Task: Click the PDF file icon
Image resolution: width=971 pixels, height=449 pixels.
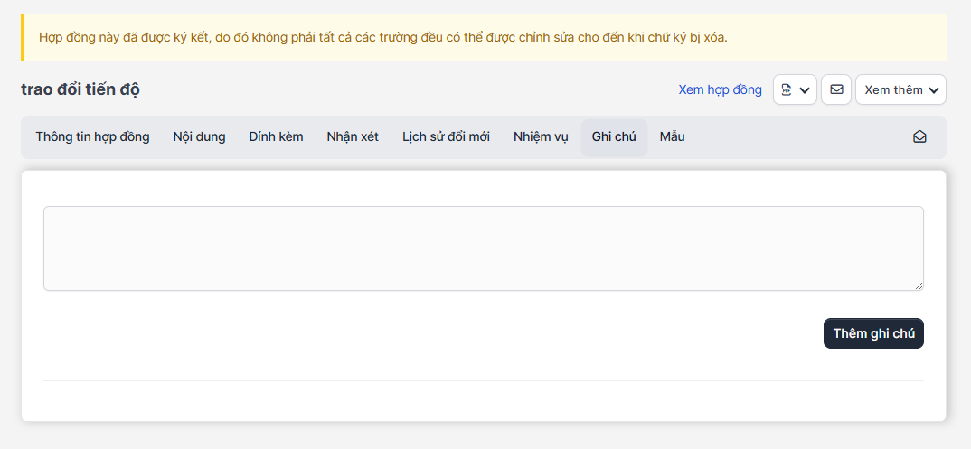Action: tap(787, 89)
